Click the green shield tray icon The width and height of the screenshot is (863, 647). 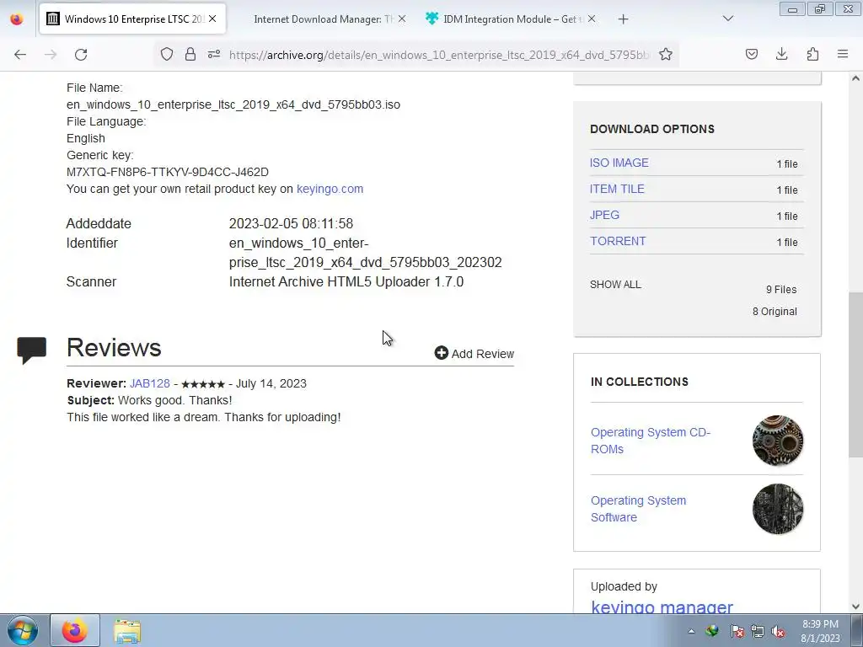click(712, 630)
